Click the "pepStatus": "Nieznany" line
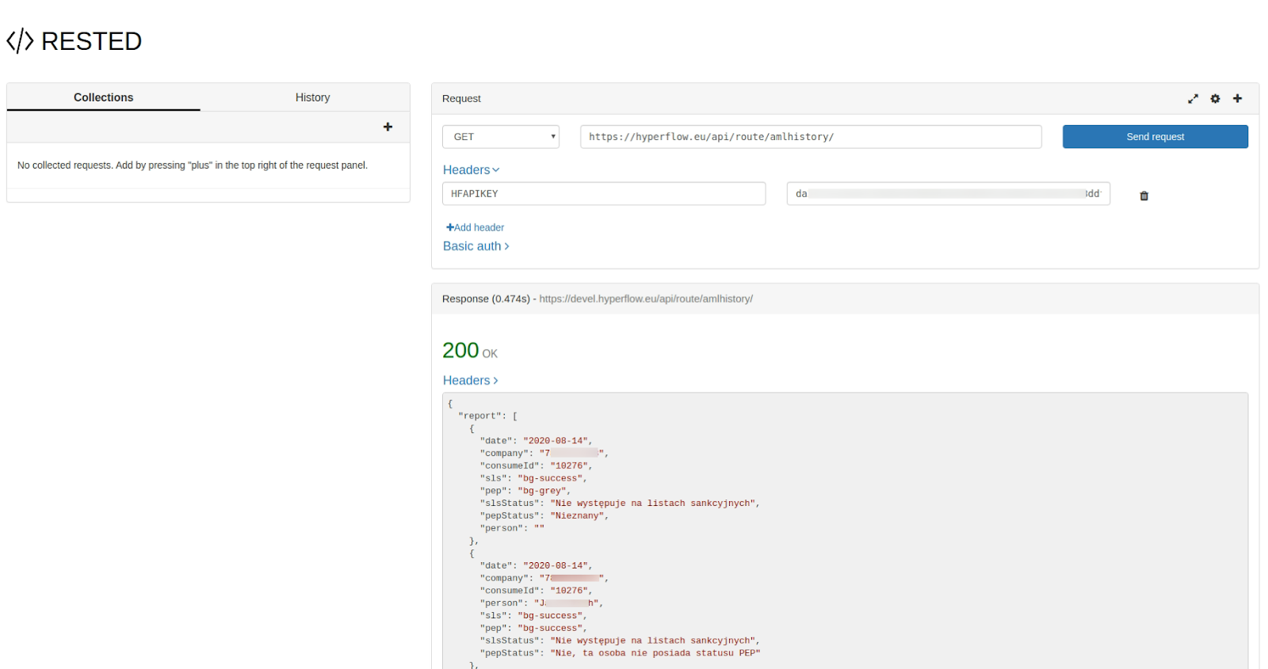The image size is (1268, 669). click(544, 516)
